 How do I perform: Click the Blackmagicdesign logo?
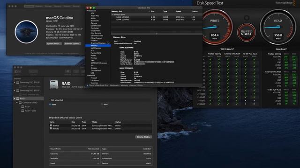click(x=285, y=3)
